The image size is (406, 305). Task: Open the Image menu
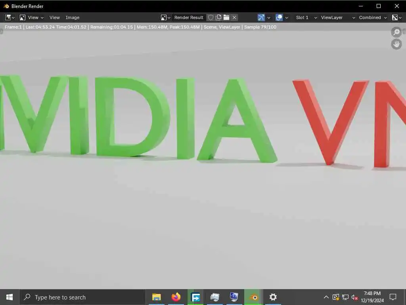point(73,17)
